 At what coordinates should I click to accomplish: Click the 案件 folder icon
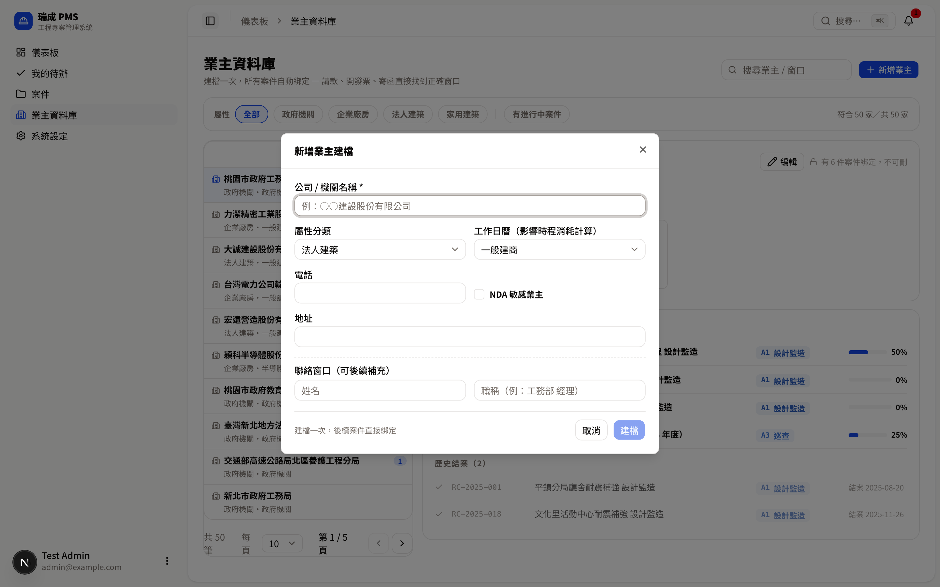21,94
